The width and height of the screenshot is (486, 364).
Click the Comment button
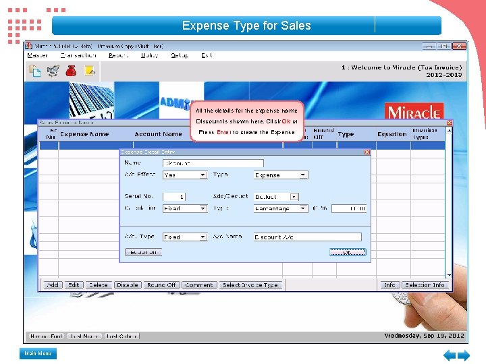(199, 284)
